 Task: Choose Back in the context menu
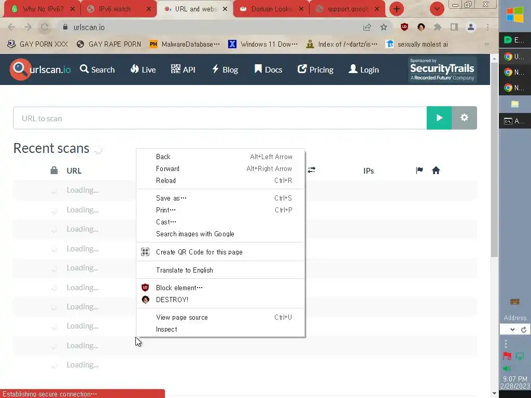pyautogui.click(x=220, y=157)
